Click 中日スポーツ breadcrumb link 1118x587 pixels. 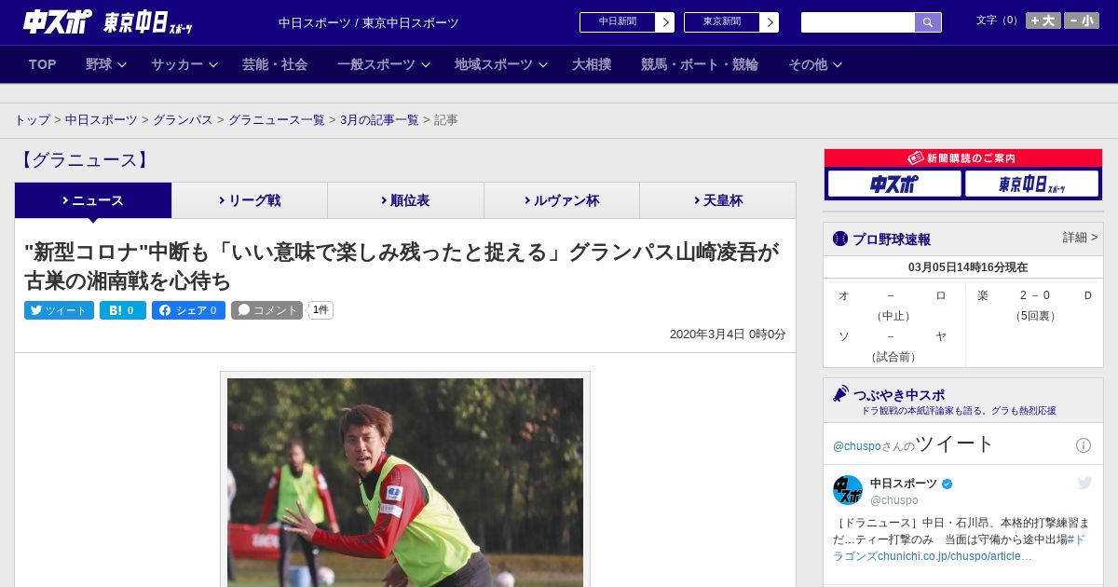[102, 120]
